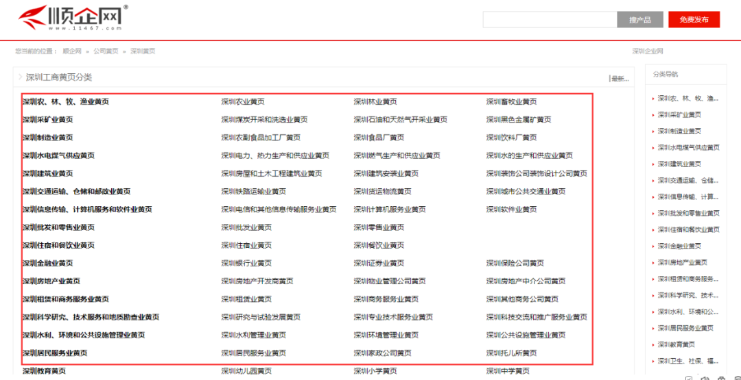Viewport: 741px width, 380px height.
Task: Open 深圳其他商务公司黄页
Action: [522, 299]
